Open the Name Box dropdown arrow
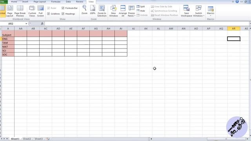The image size is (251, 141). 26,23
